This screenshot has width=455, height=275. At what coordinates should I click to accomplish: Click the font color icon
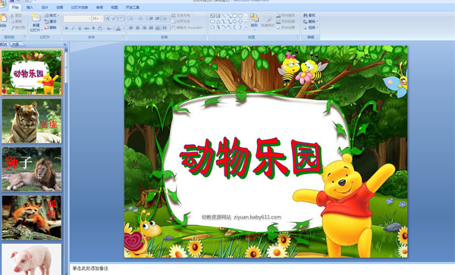[118, 28]
